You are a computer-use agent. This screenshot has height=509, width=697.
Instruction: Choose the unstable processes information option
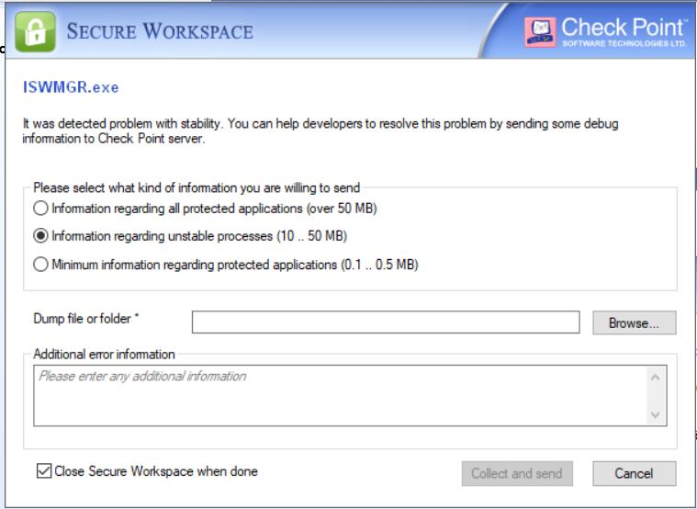click(40, 237)
